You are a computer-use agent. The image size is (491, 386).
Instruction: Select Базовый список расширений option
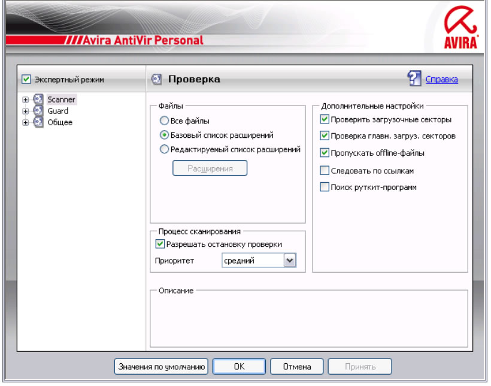click(x=164, y=135)
